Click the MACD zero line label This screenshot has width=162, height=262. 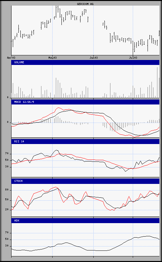click(8, 122)
